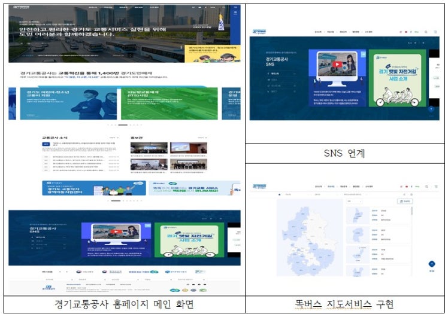The height and width of the screenshot is (314, 445).
Task: Expand first breadcrumb dropdown in 똑버스 panel
Action: [x=297, y=195]
